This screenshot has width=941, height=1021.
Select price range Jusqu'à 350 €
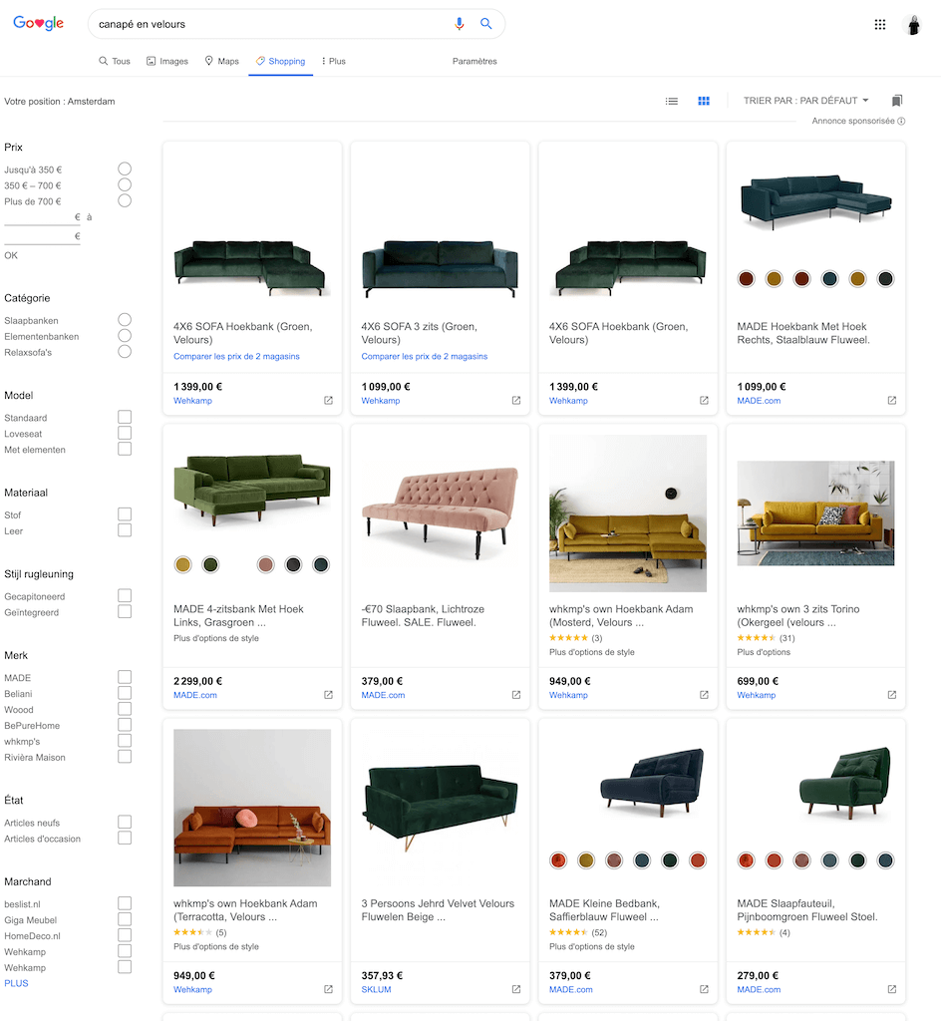pyautogui.click(x=125, y=170)
